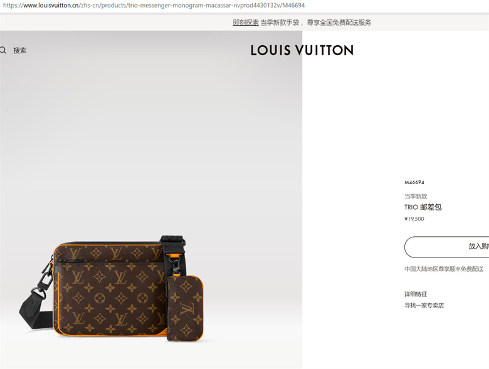Click the search magnifier icon
The height and width of the screenshot is (369, 489).
coord(3,50)
